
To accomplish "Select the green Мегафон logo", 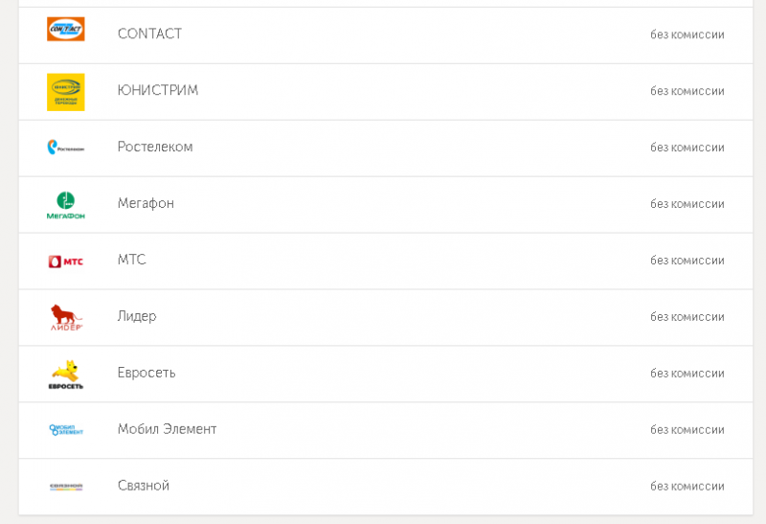I will click(65, 205).
